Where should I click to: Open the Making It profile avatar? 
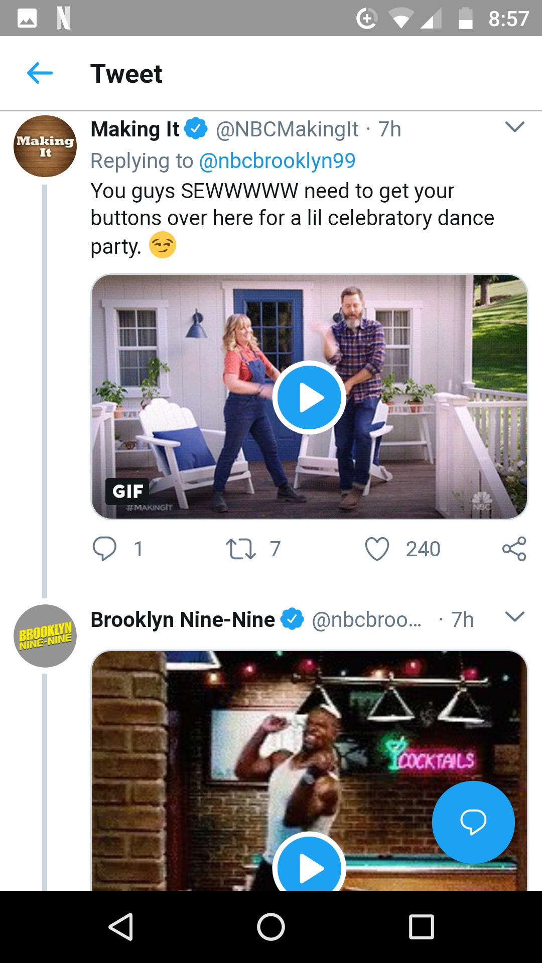pos(45,146)
